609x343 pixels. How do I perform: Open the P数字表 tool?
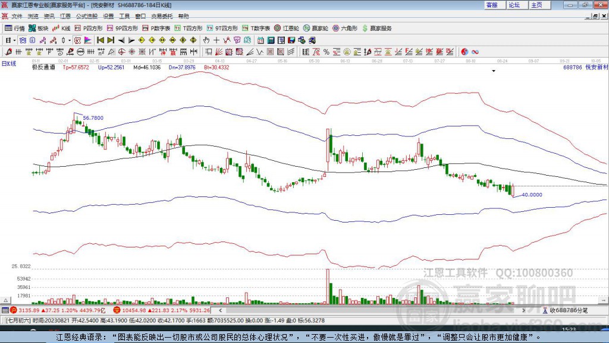[x=156, y=28]
